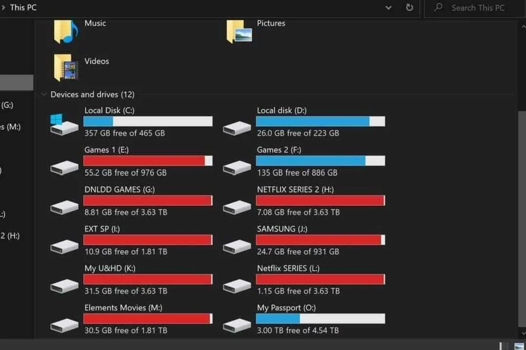Click the scrollbar up arrow
The height and width of the screenshot is (350, 526).
pos(523,26)
